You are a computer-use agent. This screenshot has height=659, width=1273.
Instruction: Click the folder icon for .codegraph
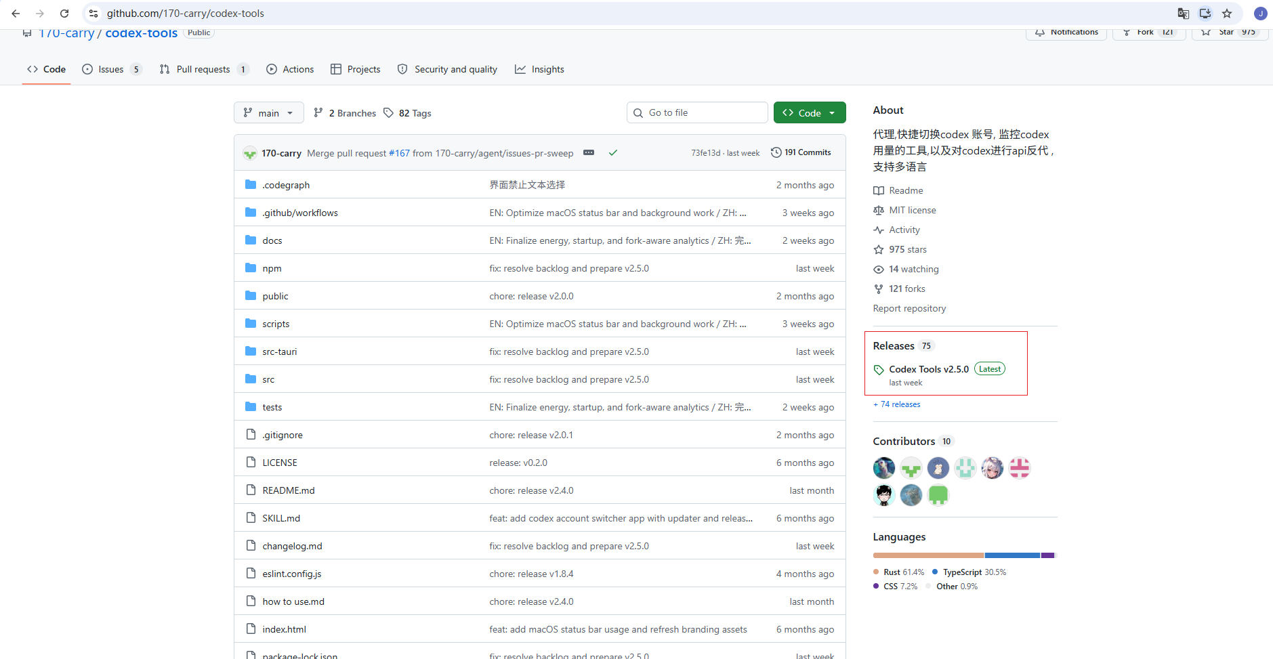(x=251, y=184)
